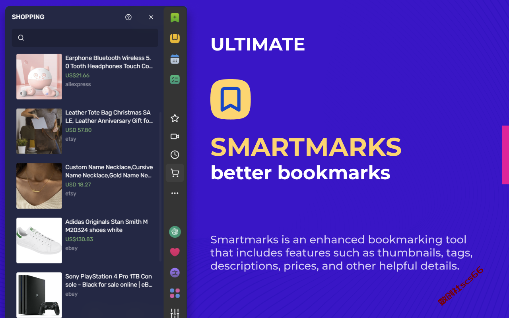Click etsy label under name necklace
Image resolution: width=509 pixels, height=318 pixels.
71,194
